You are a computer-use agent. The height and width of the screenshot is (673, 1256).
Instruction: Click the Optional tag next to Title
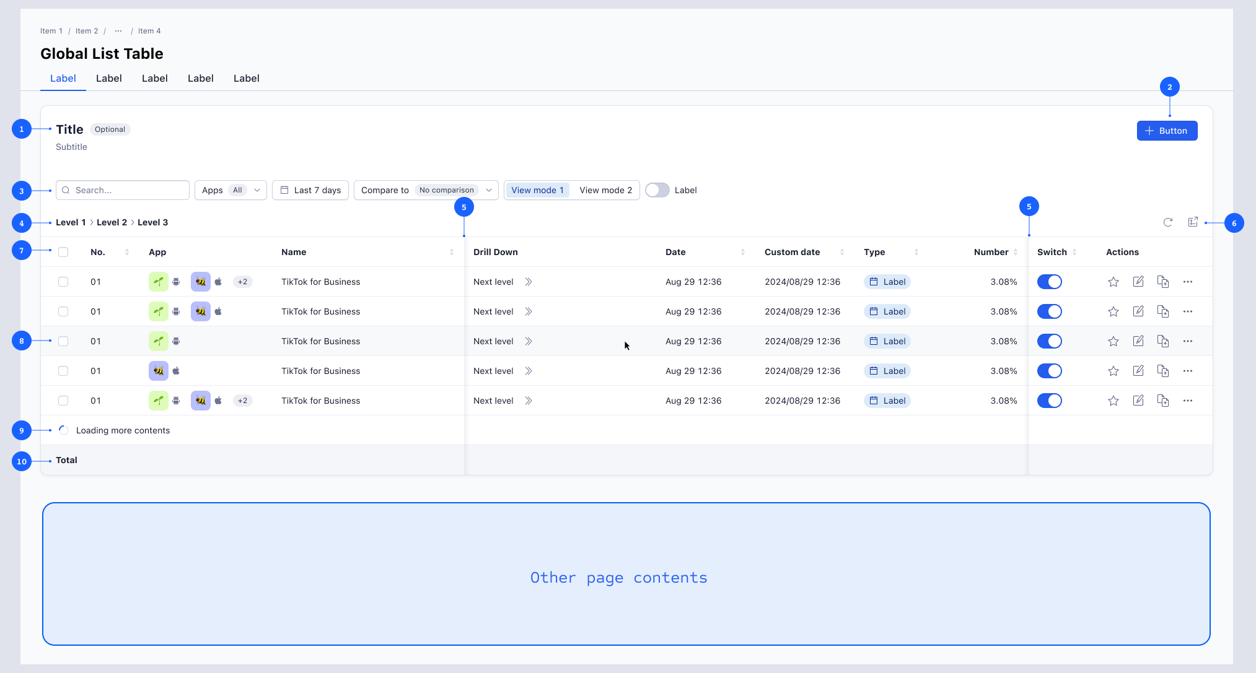[x=110, y=129]
